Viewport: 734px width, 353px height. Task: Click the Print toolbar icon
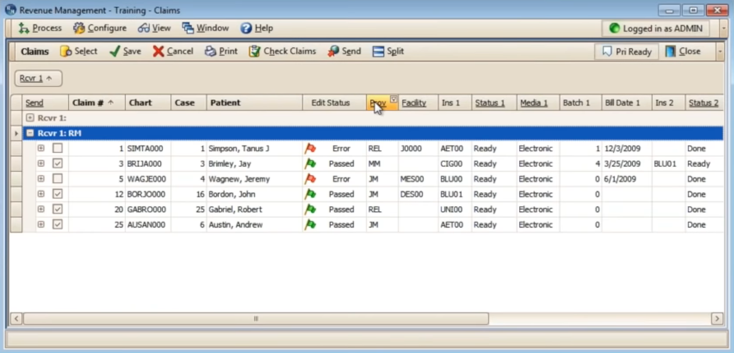tap(210, 51)
